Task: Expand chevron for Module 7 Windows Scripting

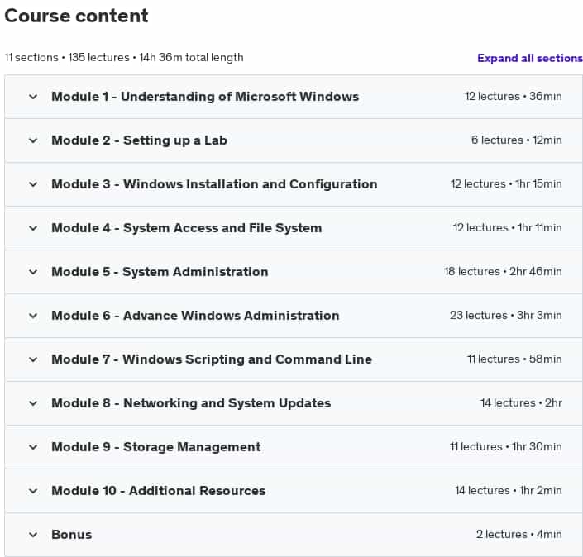Action: pyautogui.click(x=33, y=359)
